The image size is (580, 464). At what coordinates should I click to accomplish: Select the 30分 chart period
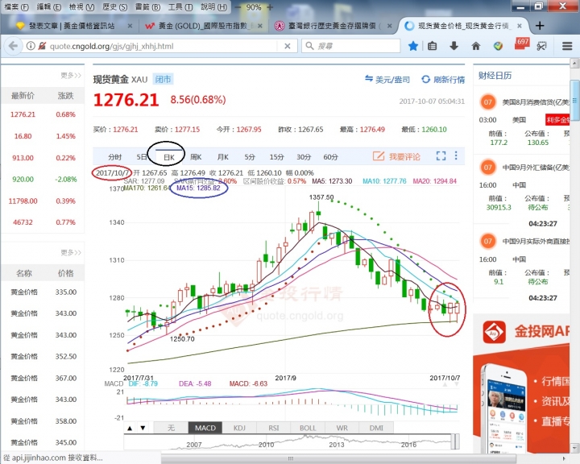(304, 157)
